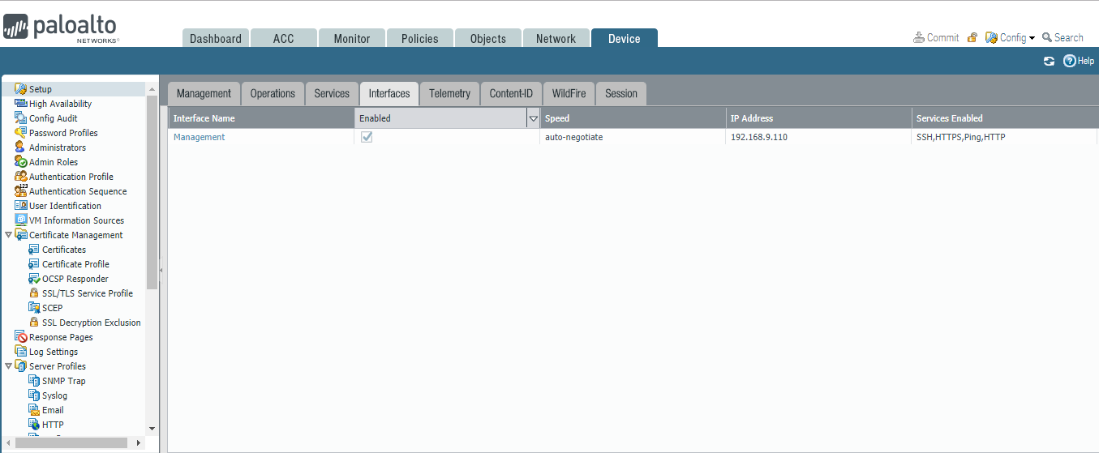Click the Log Settings icon
Image resolution: width=1099 pixels, height=453 pixels.
point(21,352)
